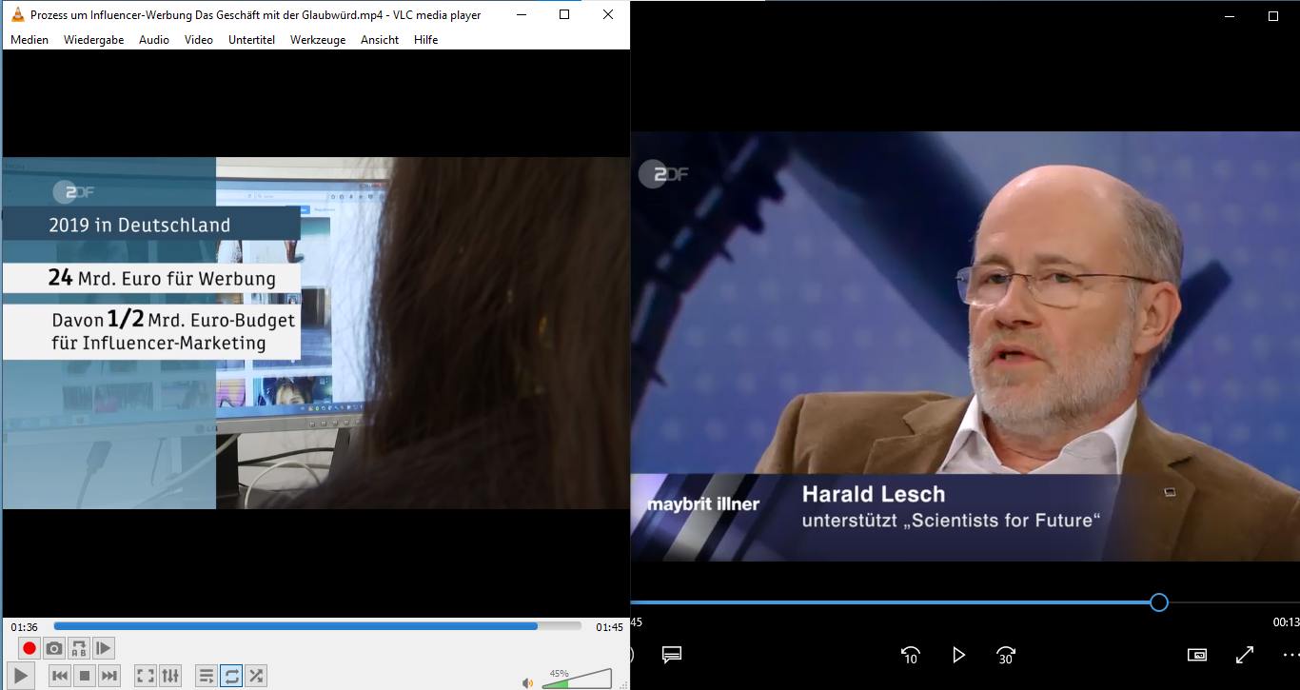
Task: Click the VLC volume slider at 45%
Action: coord(569,681)
